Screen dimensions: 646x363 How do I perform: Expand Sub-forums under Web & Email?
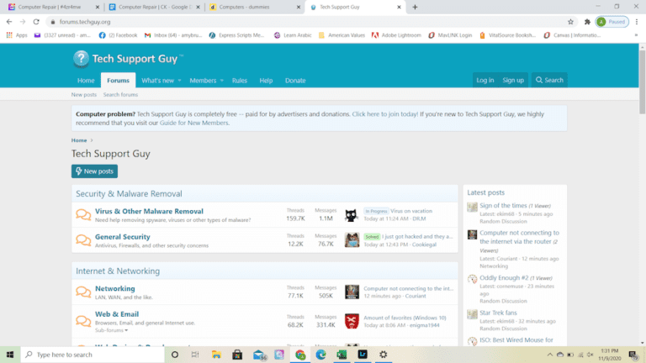[x=111, y=331]
